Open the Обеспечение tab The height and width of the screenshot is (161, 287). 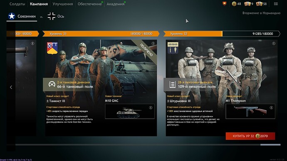tap(90, 4)
